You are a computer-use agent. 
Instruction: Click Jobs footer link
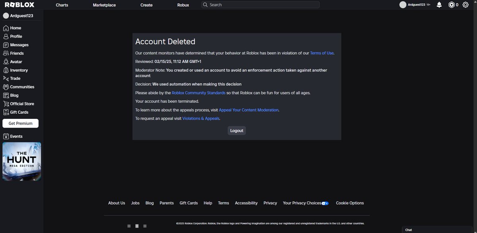click(135, 203)
